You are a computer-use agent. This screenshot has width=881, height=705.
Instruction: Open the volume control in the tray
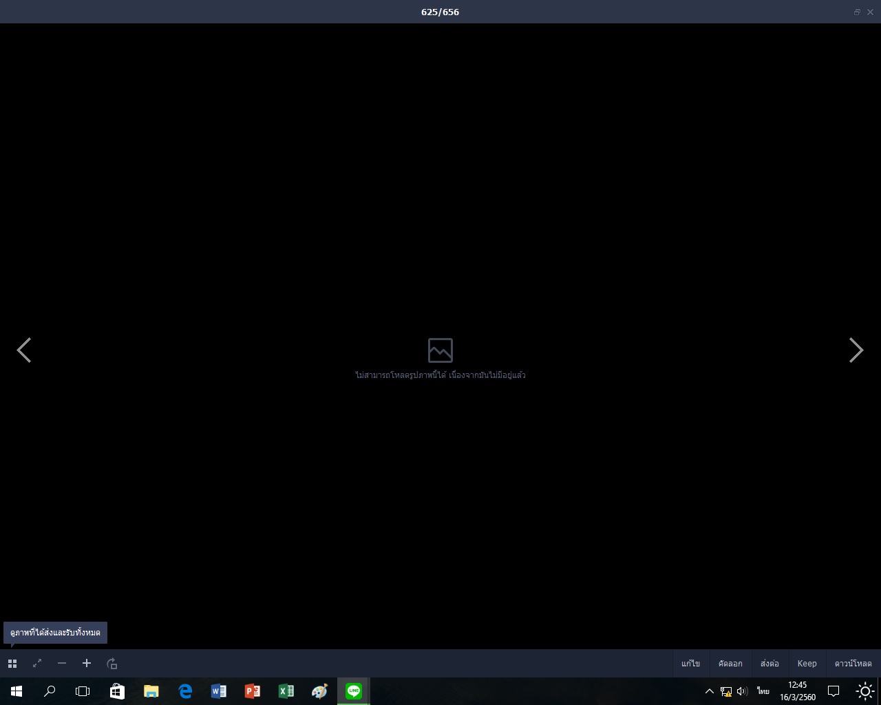tap(742, 691)
